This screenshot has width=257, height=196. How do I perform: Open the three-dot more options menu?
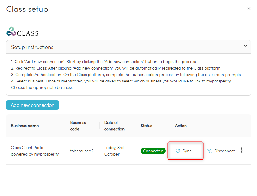[x=242, y=150]
